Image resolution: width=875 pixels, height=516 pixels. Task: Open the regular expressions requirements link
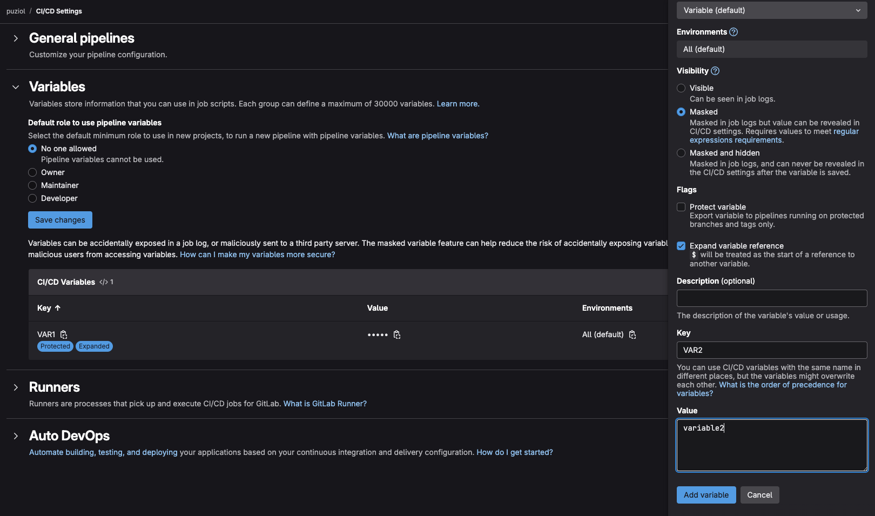(x=736, y=140)
